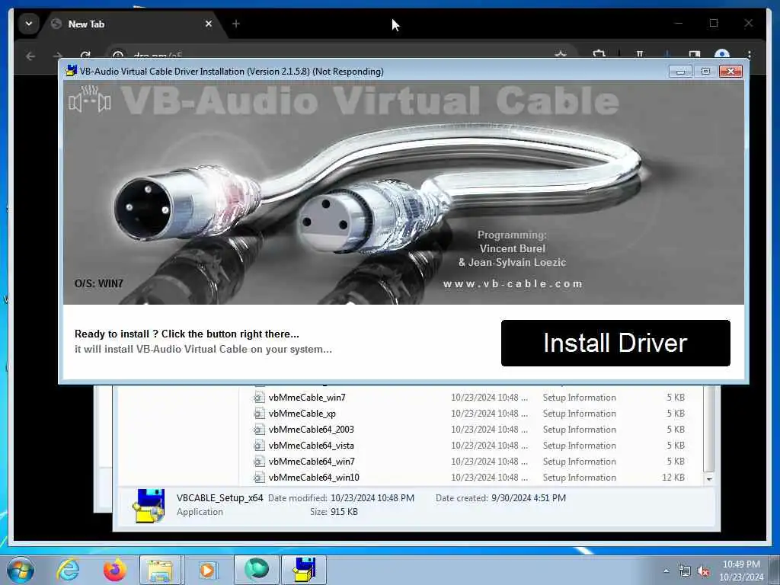This screenshot has width=780, height=585.
Task: Switch to VB-Cable installer on taskbar
Action: coord(304,570)
